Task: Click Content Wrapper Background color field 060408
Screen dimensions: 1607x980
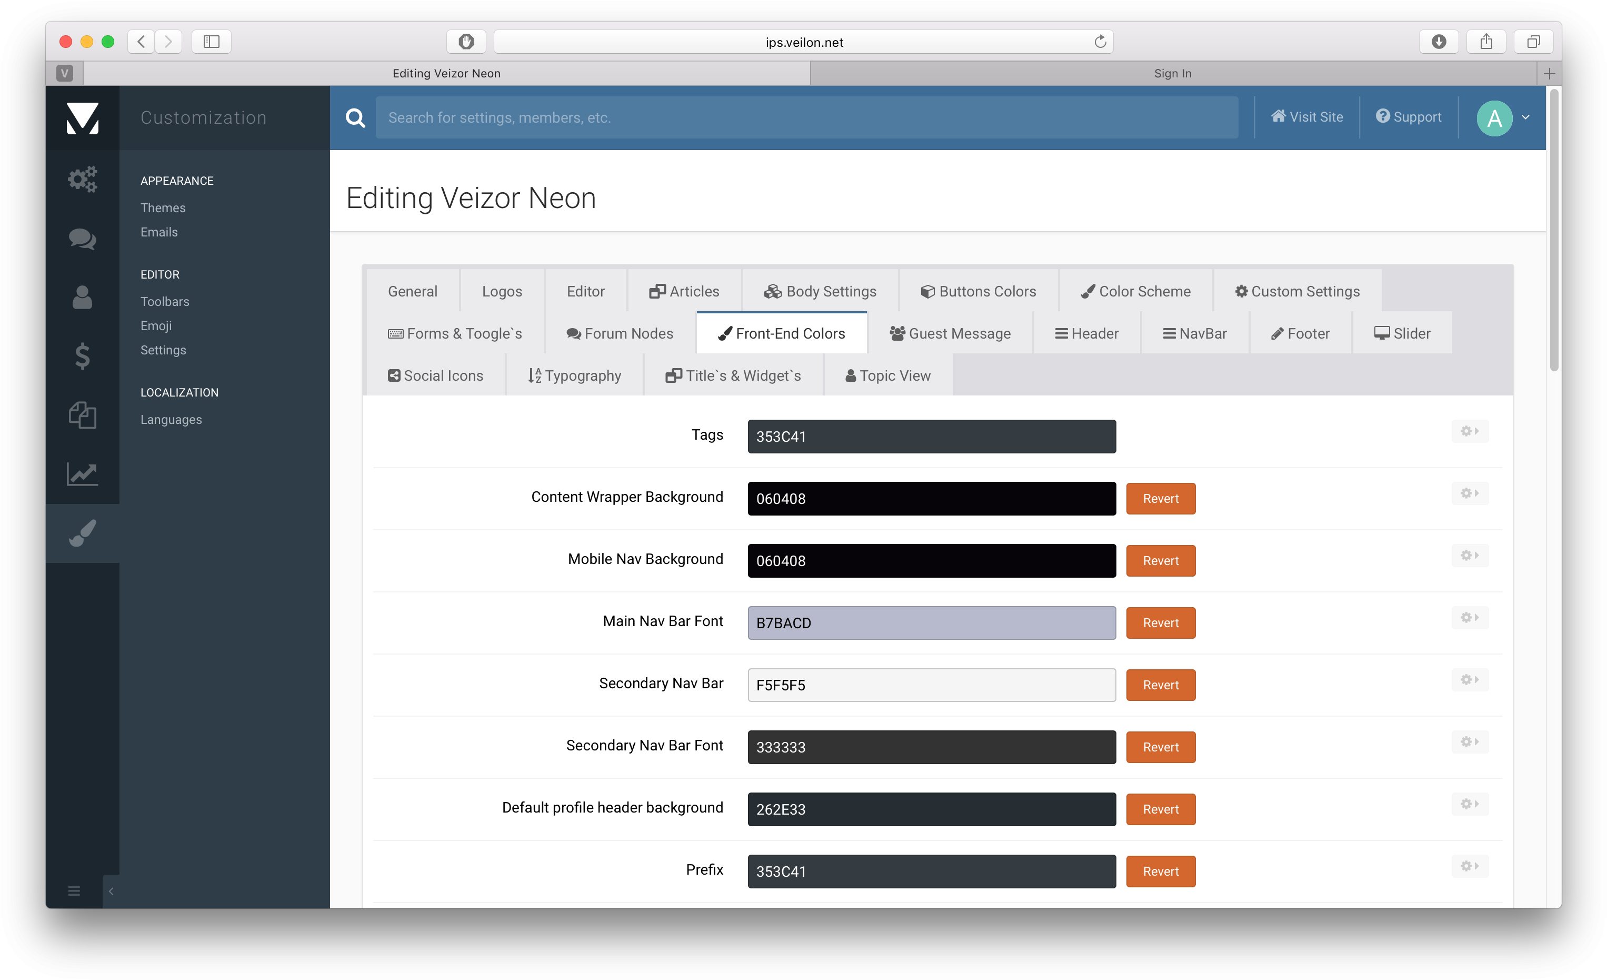Action: tap(931, 499)
